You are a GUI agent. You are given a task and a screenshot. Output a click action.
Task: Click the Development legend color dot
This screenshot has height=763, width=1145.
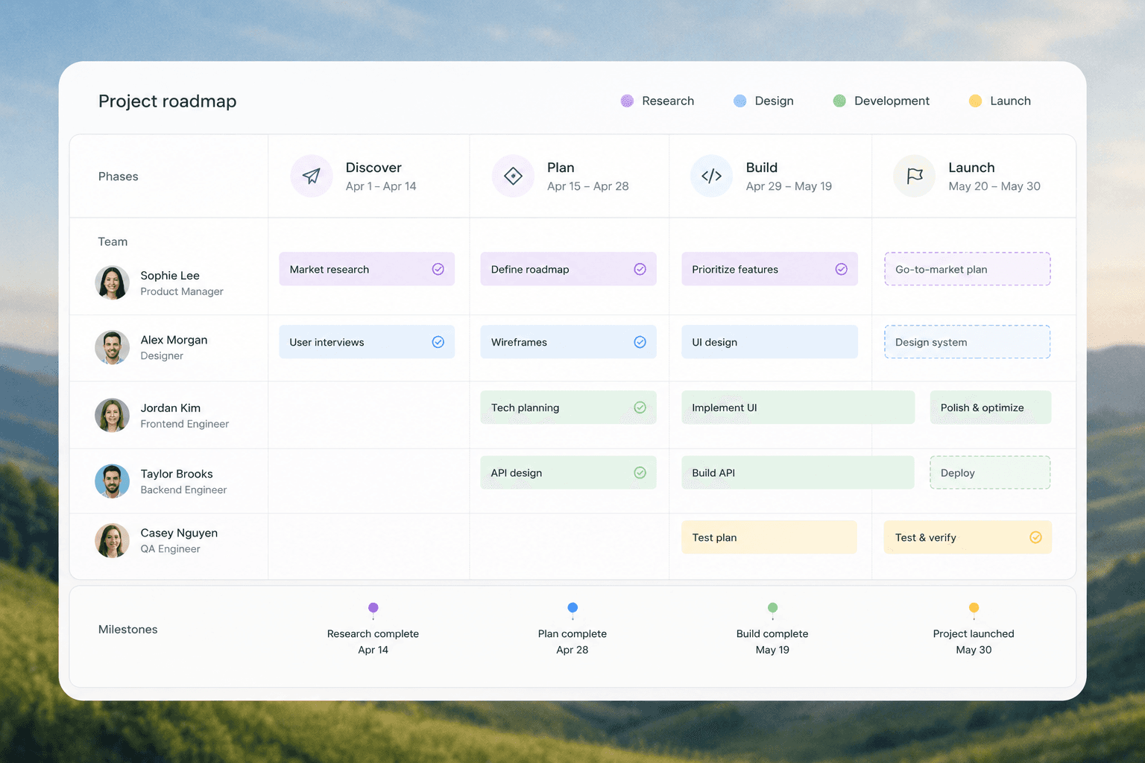point(839,101)
